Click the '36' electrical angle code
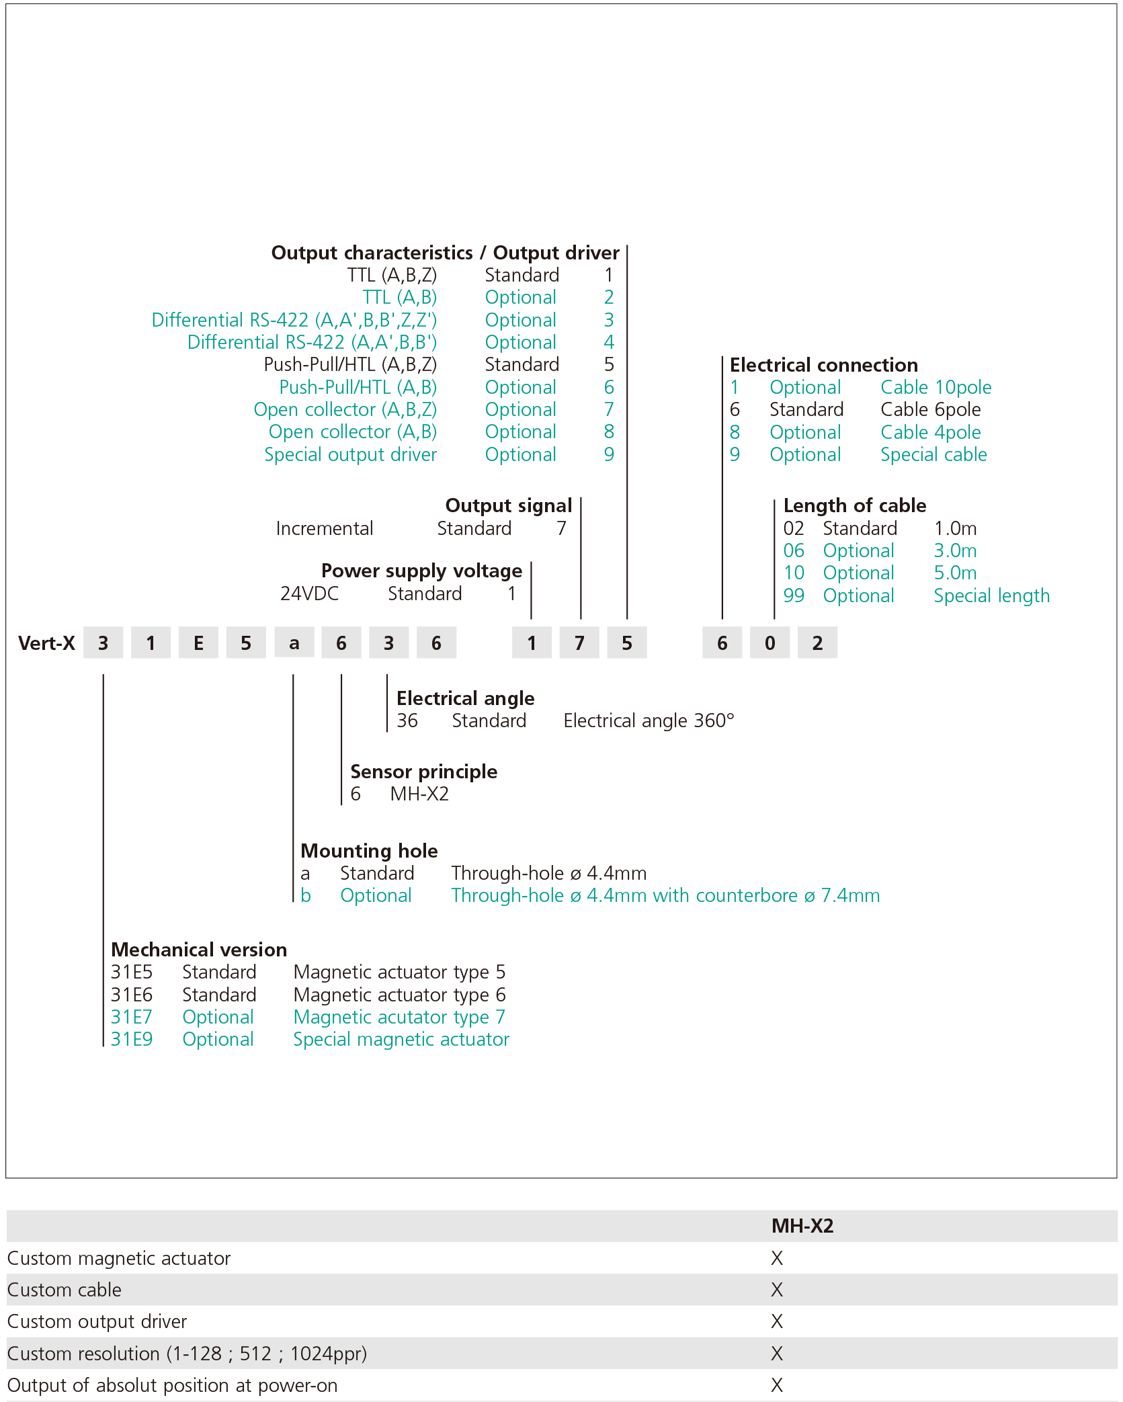This screenshot has width=1123, height=1402. pos(407,720)
